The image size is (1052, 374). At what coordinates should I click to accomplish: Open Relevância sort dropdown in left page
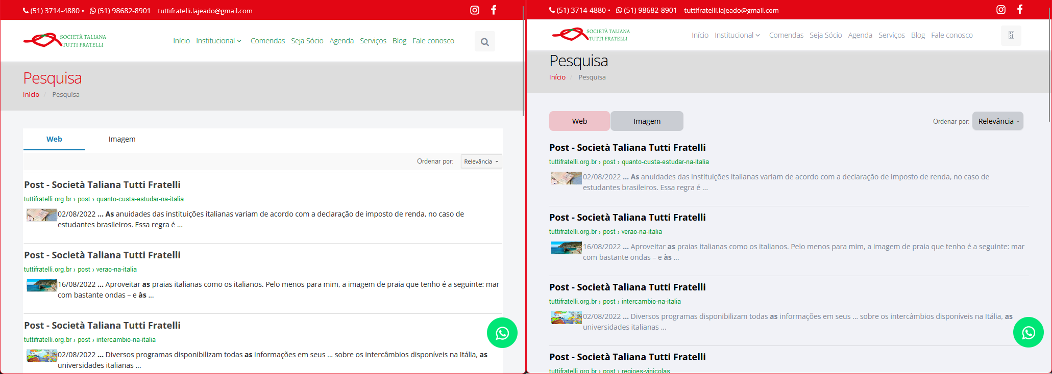[x=481, y=162]
